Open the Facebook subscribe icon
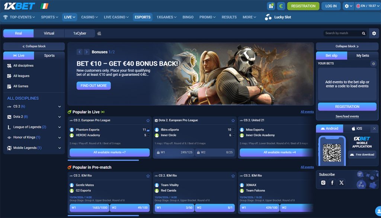Viewport: 381px width, 218px height. (332, 183)
